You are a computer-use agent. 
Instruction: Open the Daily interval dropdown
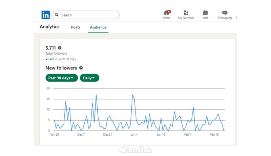pos(89,78)
